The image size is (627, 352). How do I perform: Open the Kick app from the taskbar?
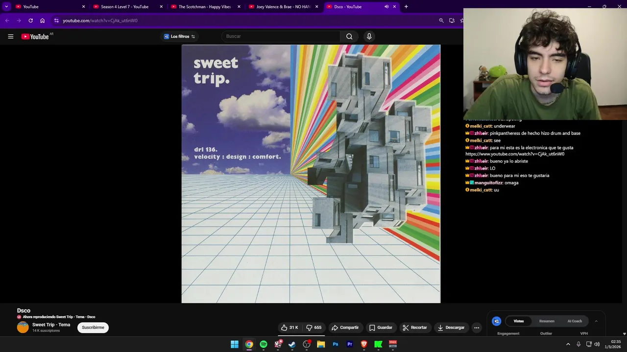[x=378, y=344]
